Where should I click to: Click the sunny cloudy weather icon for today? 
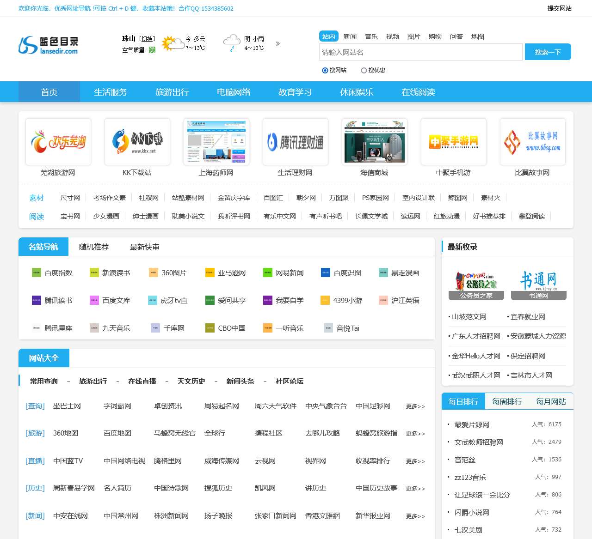tap(173, 43)
